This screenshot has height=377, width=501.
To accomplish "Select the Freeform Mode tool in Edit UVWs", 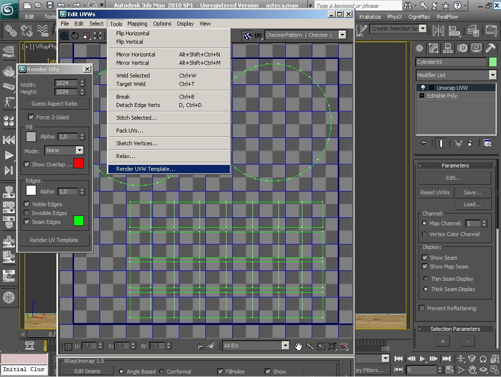I will [98, 36].
